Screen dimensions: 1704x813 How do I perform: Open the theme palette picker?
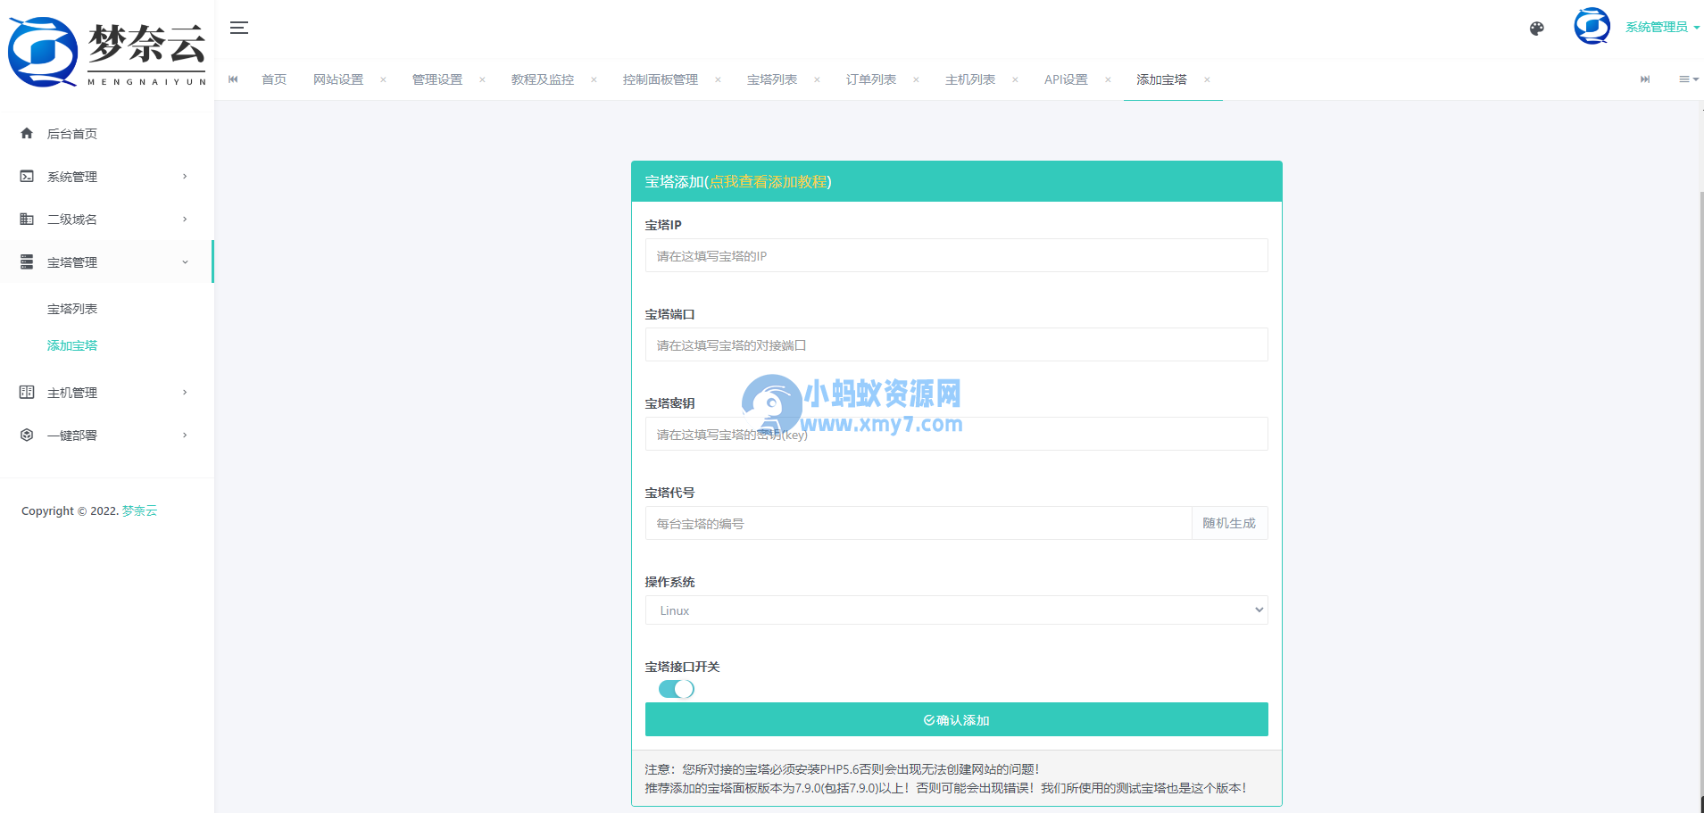point(1536,28)
